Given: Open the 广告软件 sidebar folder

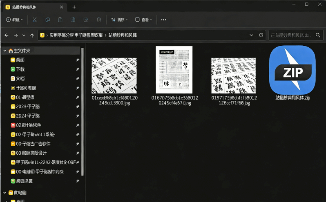Looking at the screenshot, I should (x=30, y=144).
